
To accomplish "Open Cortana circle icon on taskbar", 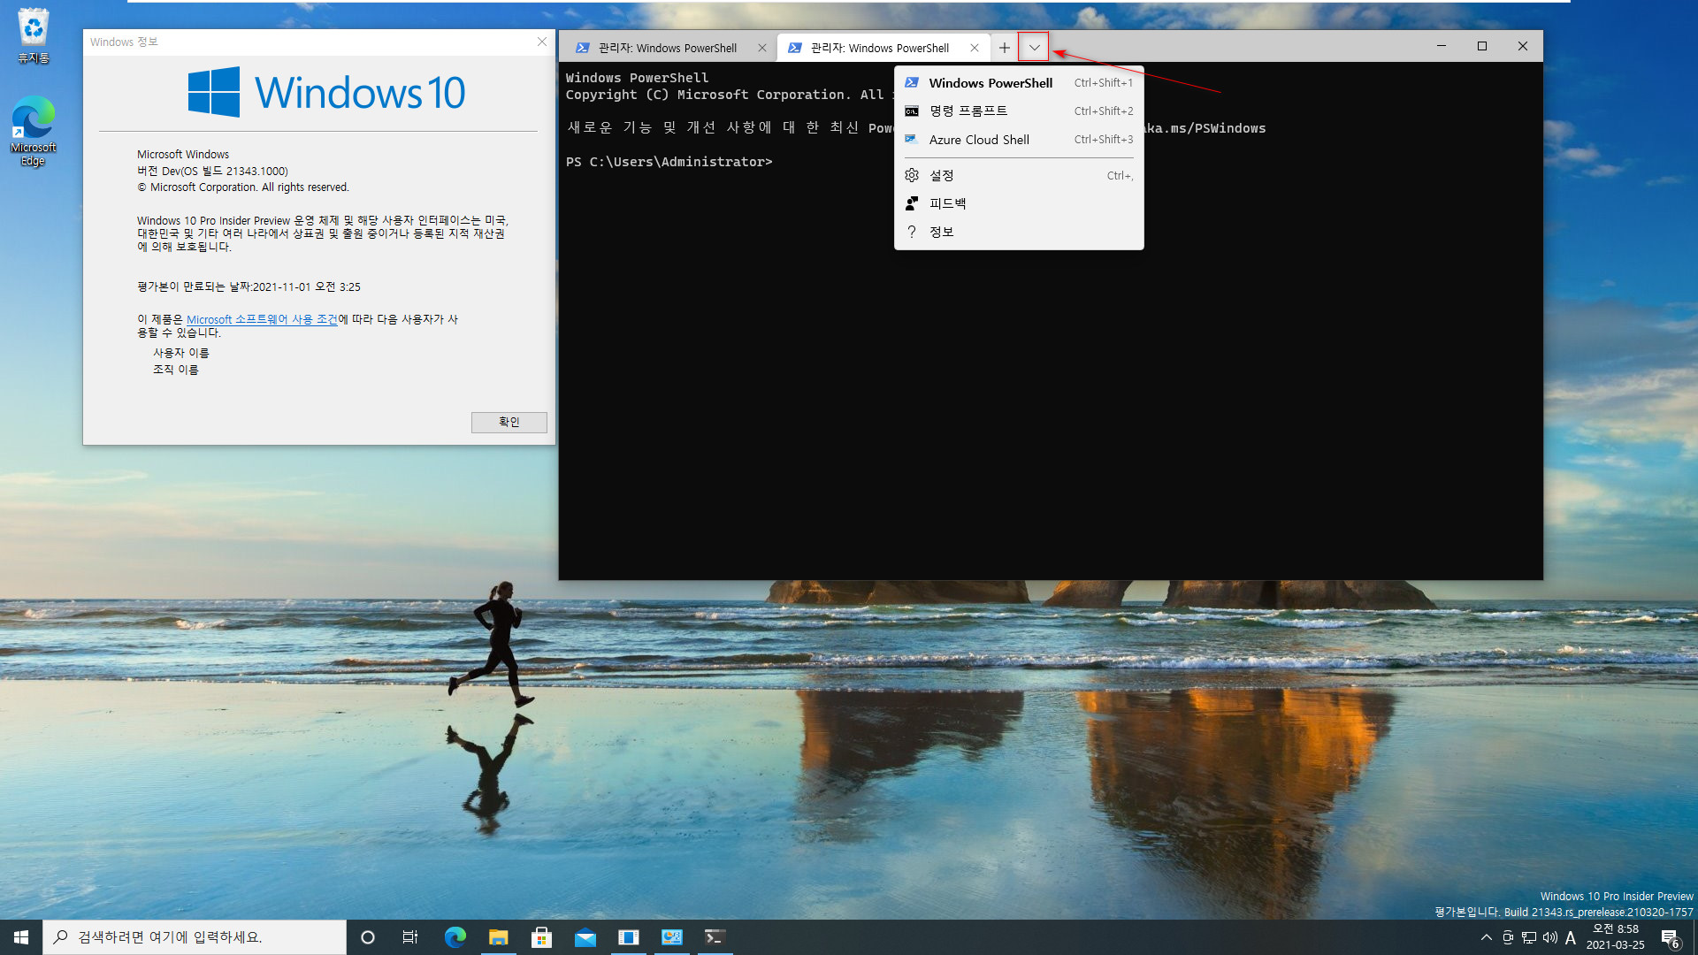I will pos(368,937).
